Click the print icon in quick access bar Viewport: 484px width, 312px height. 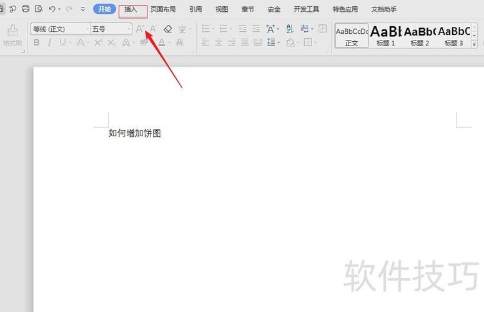click(x=26, y=9)
